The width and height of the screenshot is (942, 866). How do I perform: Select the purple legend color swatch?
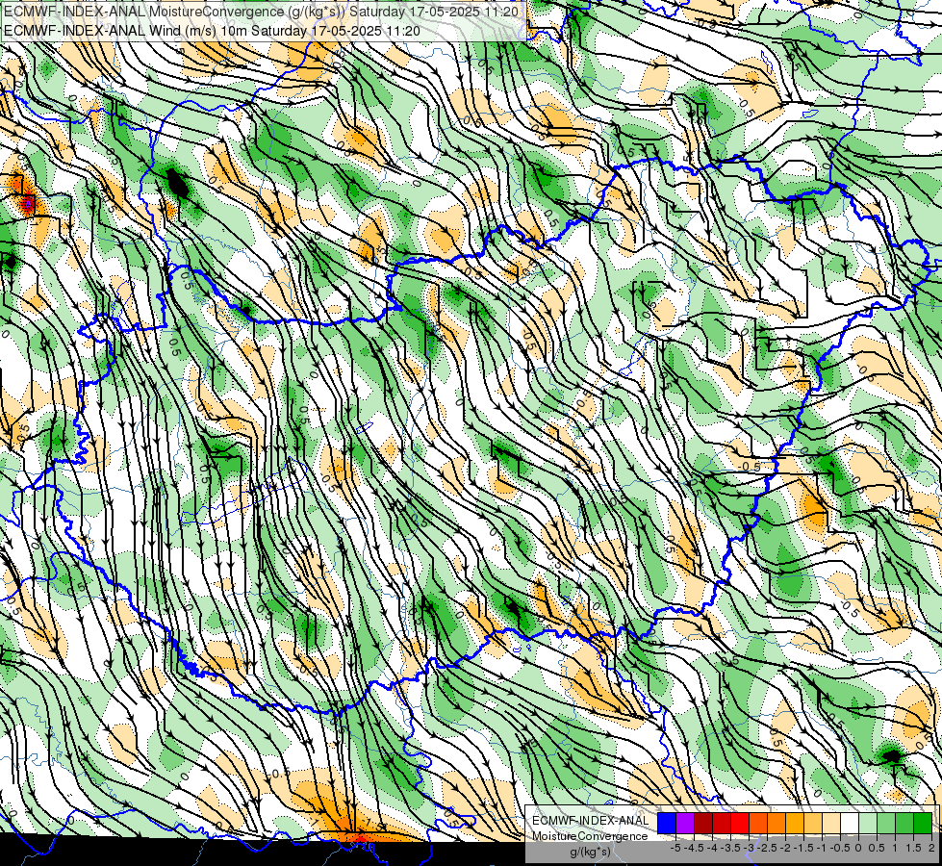[685, 823]
